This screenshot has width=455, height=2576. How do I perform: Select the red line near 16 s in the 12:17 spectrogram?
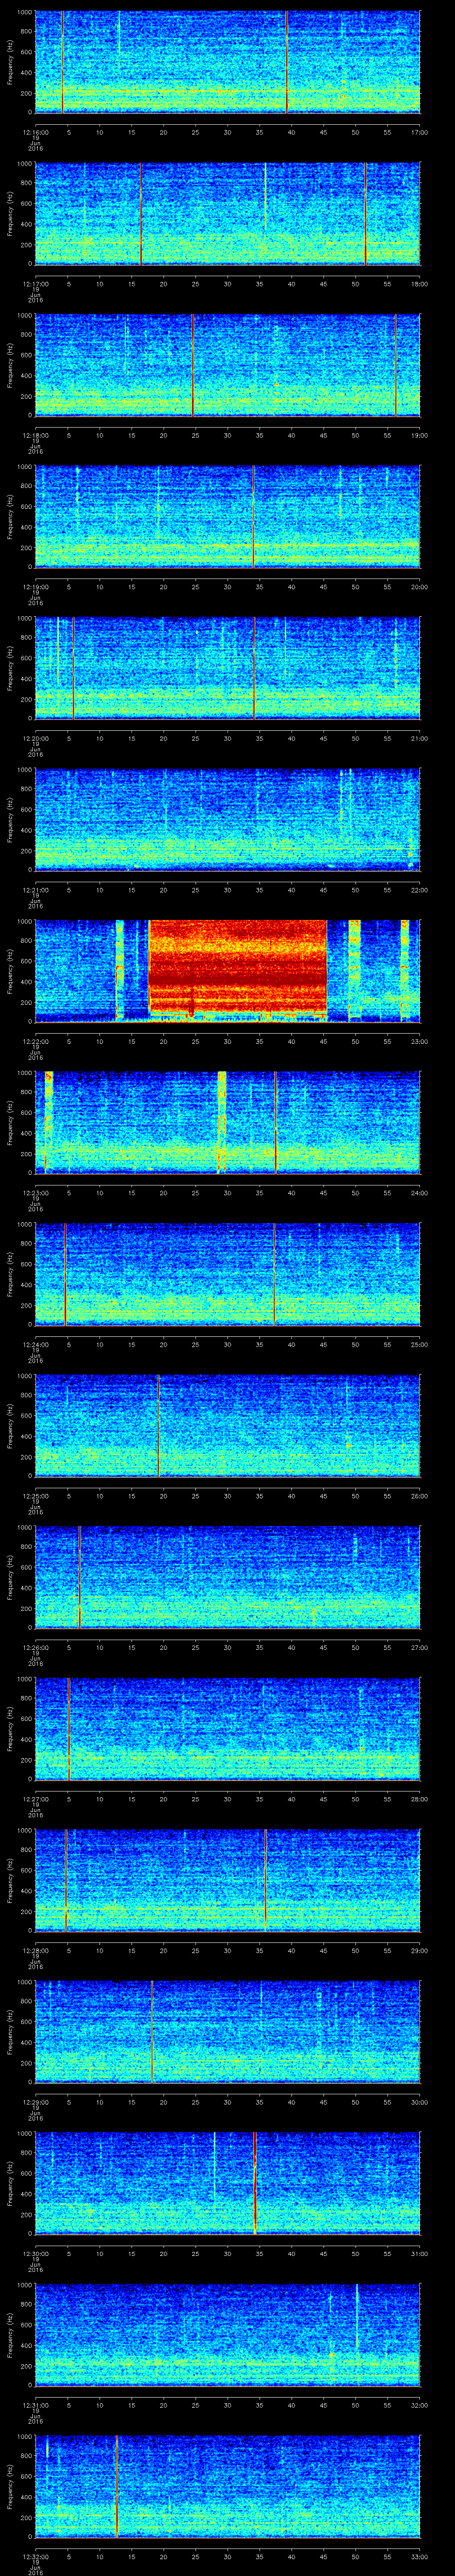(x=141, y=214)
